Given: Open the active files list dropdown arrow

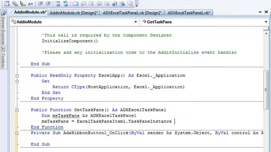Looking at the screenshot, I should (x=260, y=12).
